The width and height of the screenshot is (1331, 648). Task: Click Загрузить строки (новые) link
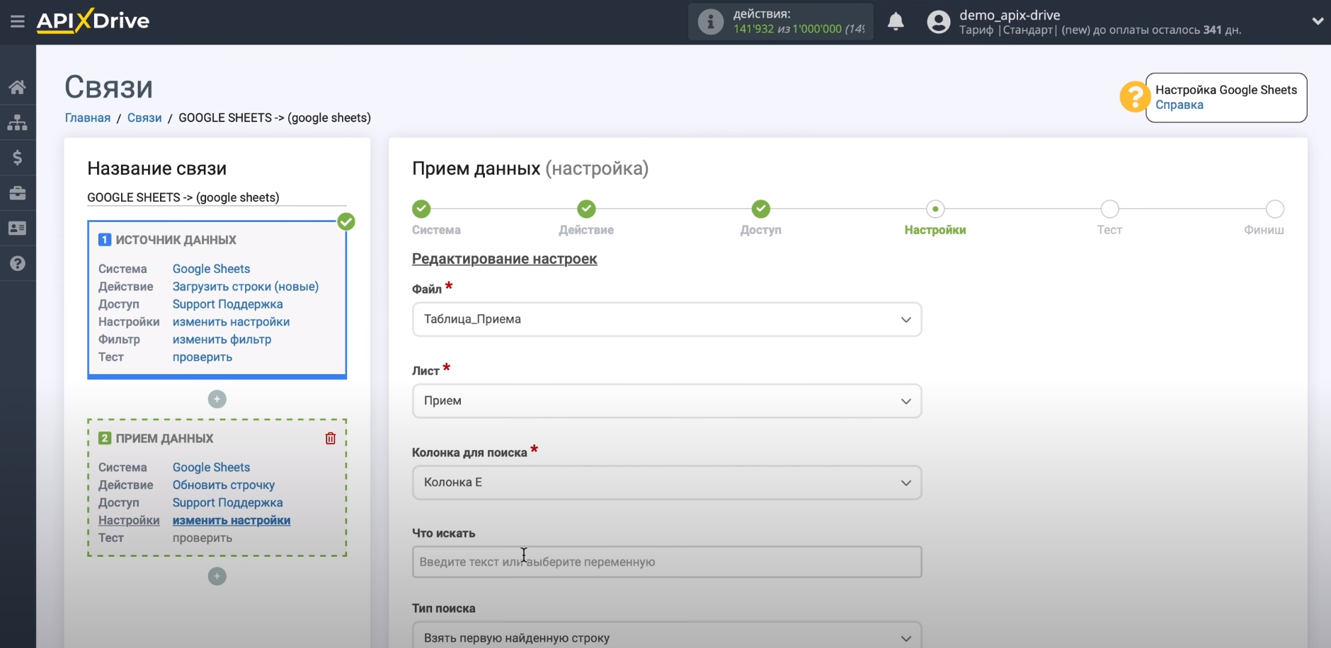click(x=246, y=287)
